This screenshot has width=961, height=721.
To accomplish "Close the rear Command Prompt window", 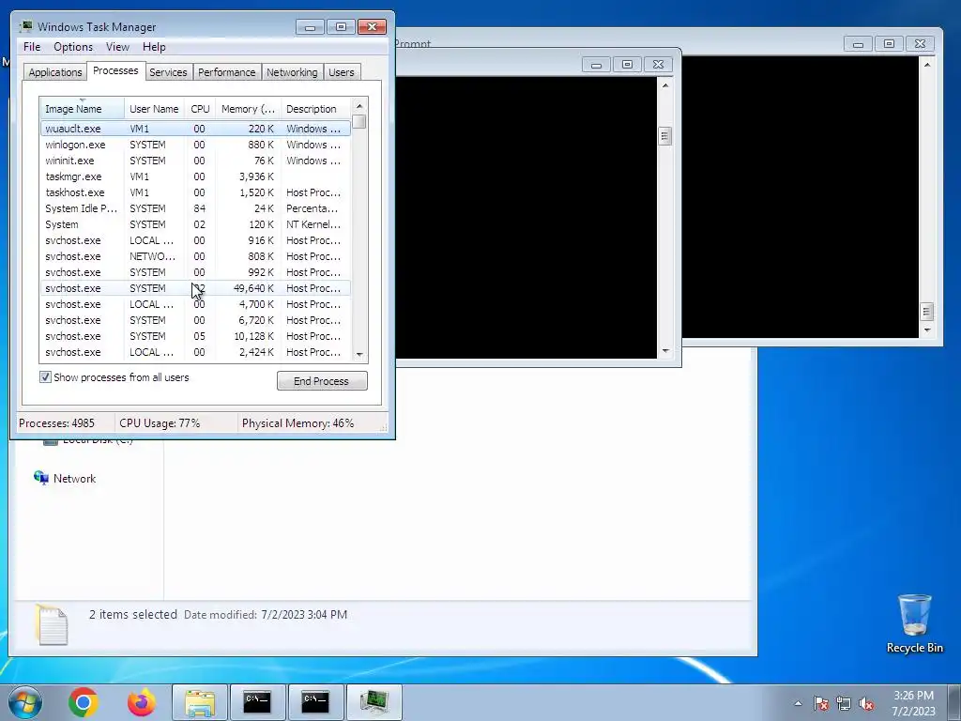I will pyautogui.click(x=920, y=44).
